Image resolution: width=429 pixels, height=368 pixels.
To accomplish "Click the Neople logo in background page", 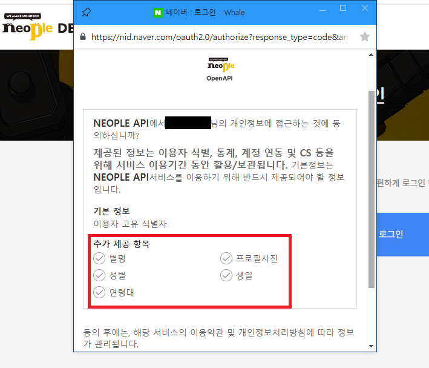I will click(x=27, y=27).
